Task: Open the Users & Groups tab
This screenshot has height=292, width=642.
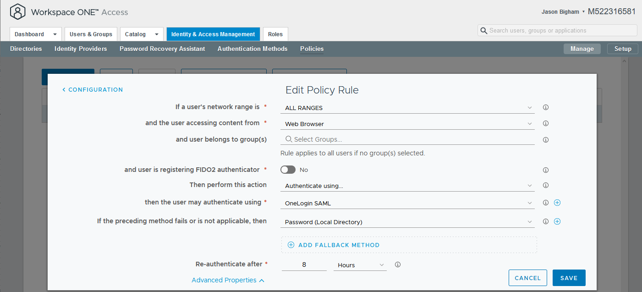Action: pos(91,34)
